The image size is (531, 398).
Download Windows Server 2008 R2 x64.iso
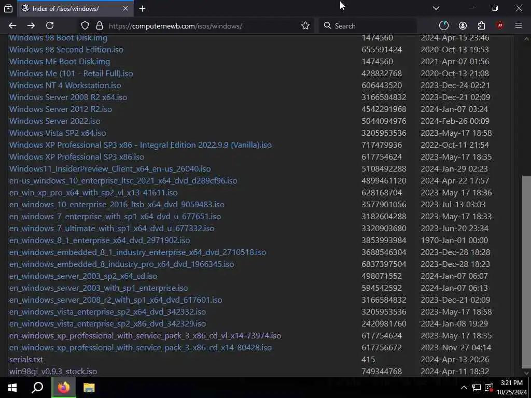68,97
